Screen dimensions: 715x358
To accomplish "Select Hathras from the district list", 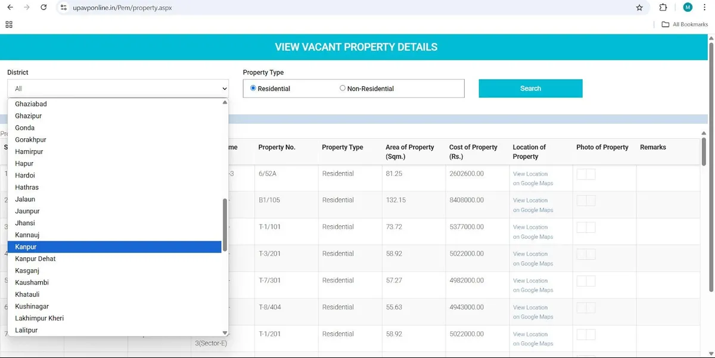I will [26, 187].
